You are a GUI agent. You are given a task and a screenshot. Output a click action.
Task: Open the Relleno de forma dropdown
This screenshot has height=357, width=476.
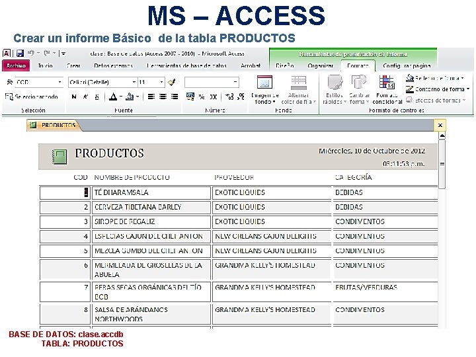435,78
